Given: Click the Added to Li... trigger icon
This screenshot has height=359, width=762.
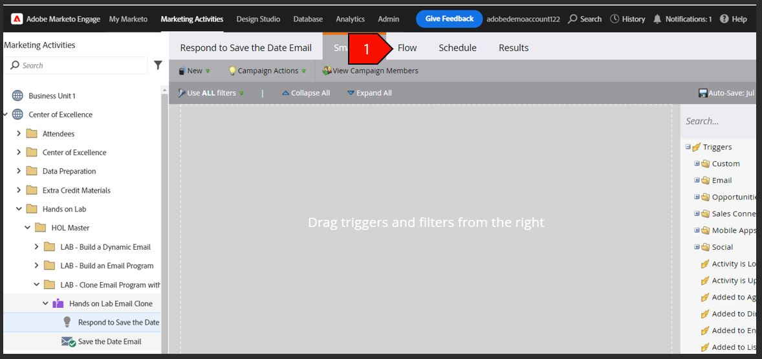Looking at the screenshot, I should coord(705,347).
